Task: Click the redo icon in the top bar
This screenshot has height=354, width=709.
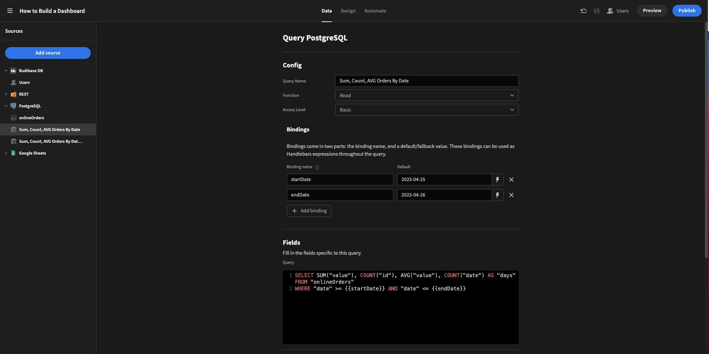Action: click(597, 11)
